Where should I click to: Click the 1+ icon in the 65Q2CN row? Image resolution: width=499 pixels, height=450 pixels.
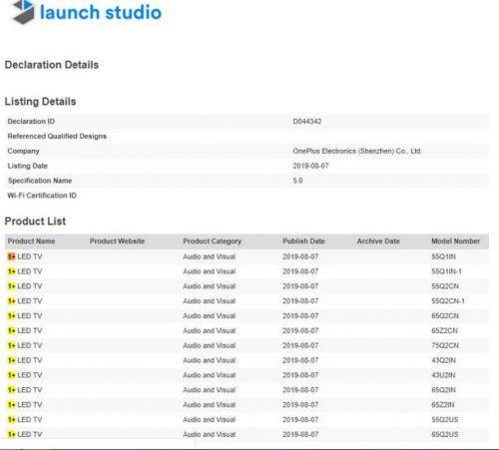(x=12, y=316)
